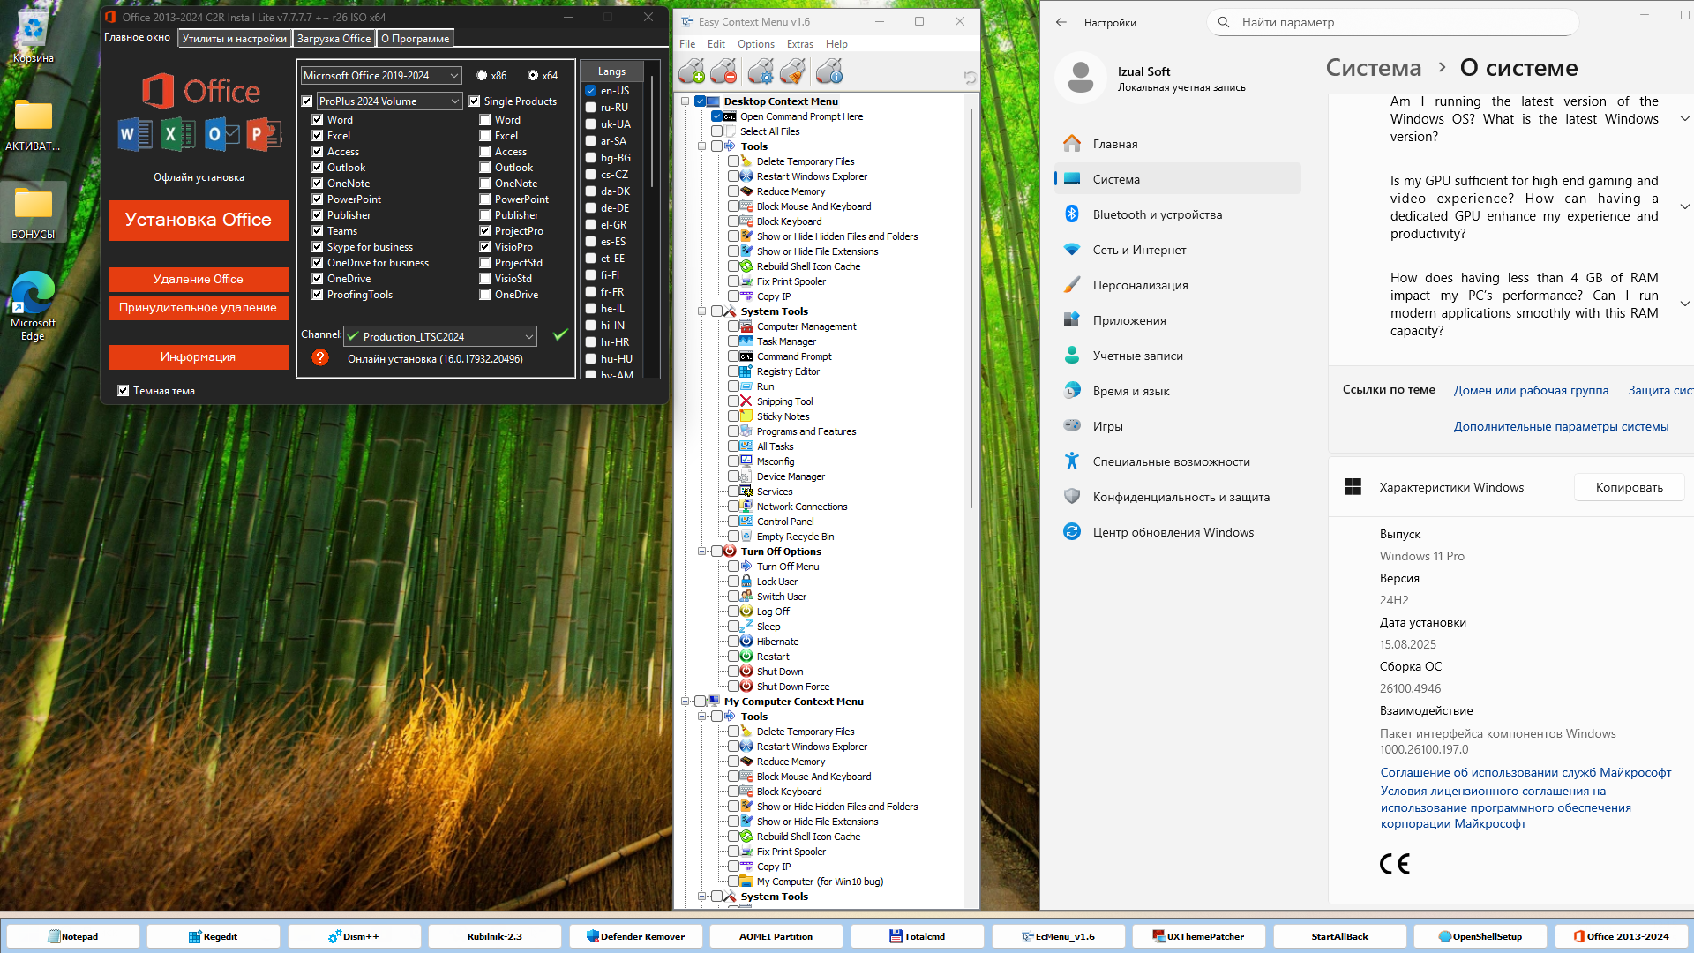Launch Defender Remover from bottom bar

(635, 936)
